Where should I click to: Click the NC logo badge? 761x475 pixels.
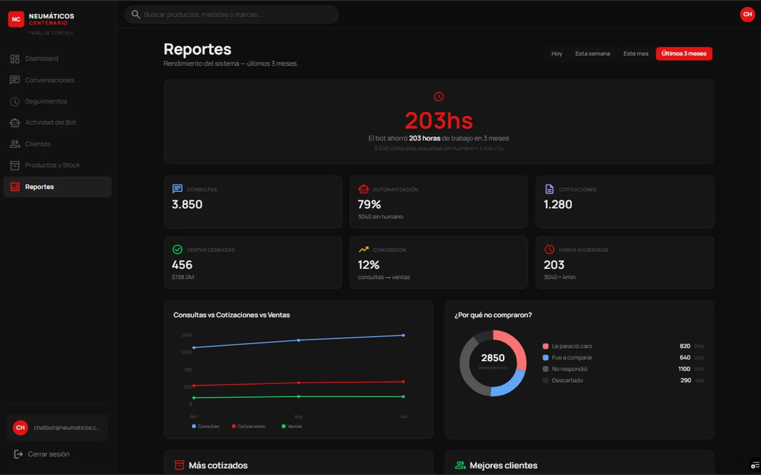tap(16, 19)
